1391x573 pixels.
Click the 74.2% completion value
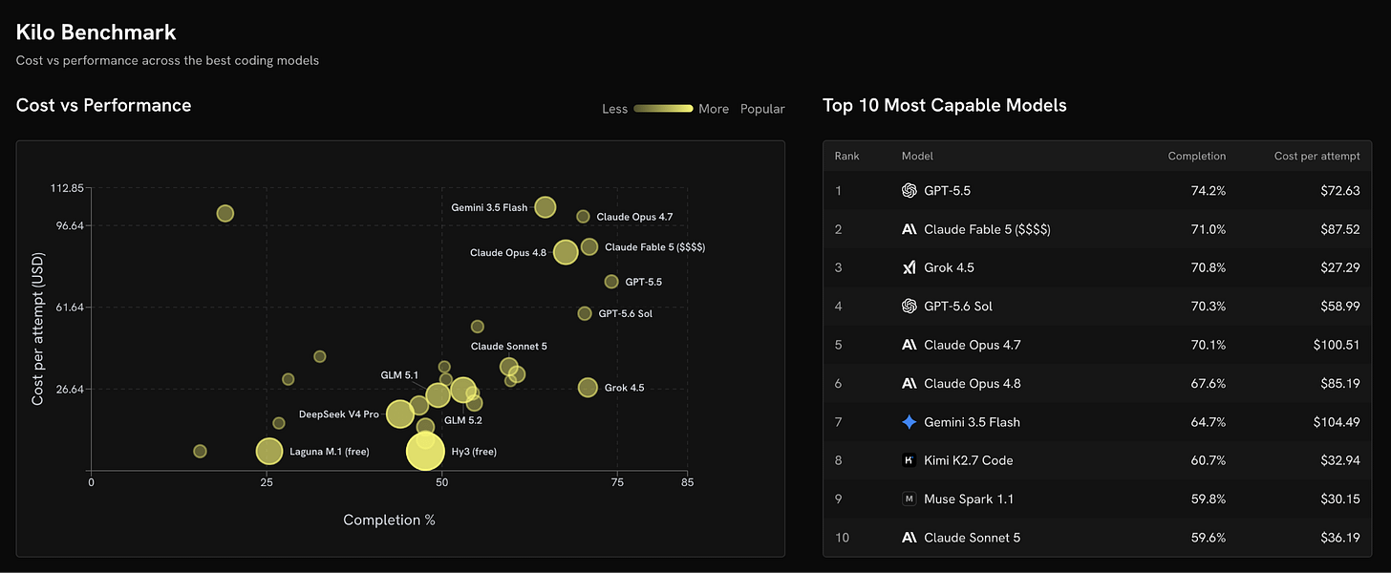tap(1209, 190)
